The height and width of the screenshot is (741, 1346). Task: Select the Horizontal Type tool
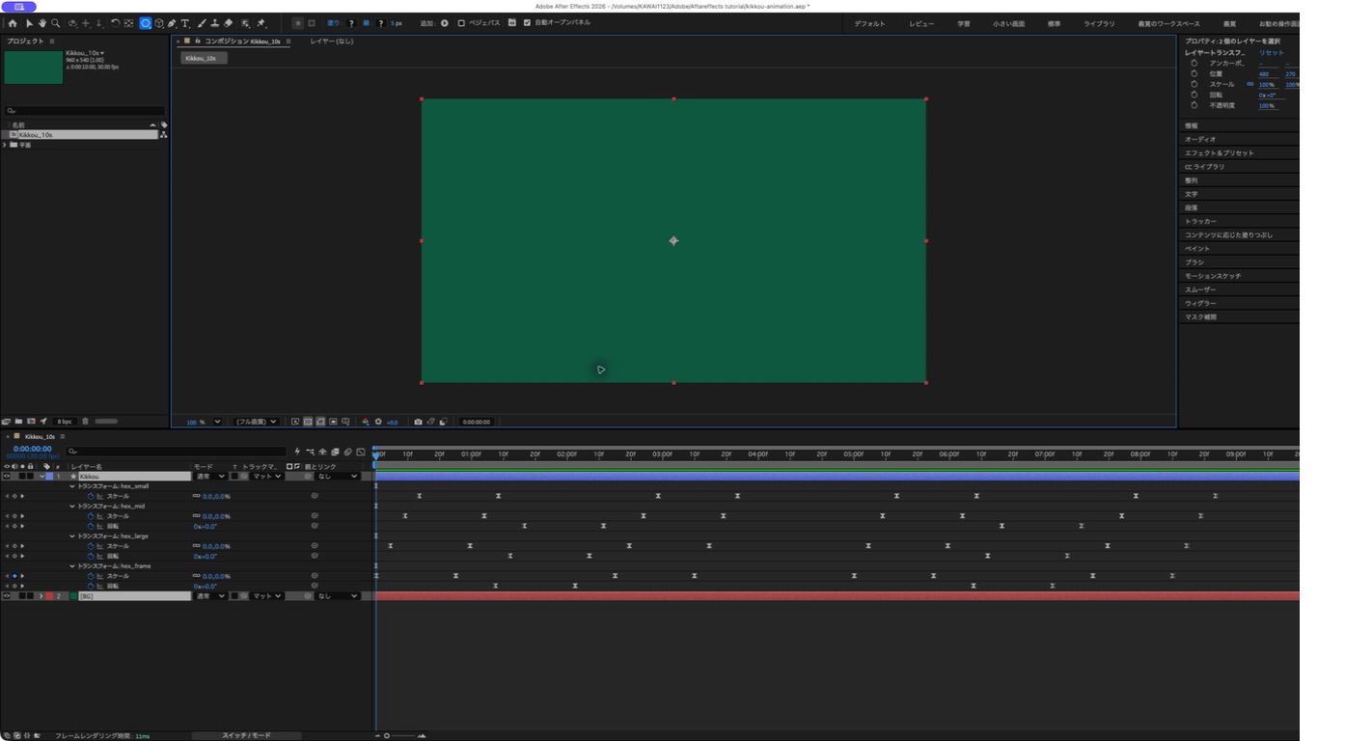tap(185, 23)
